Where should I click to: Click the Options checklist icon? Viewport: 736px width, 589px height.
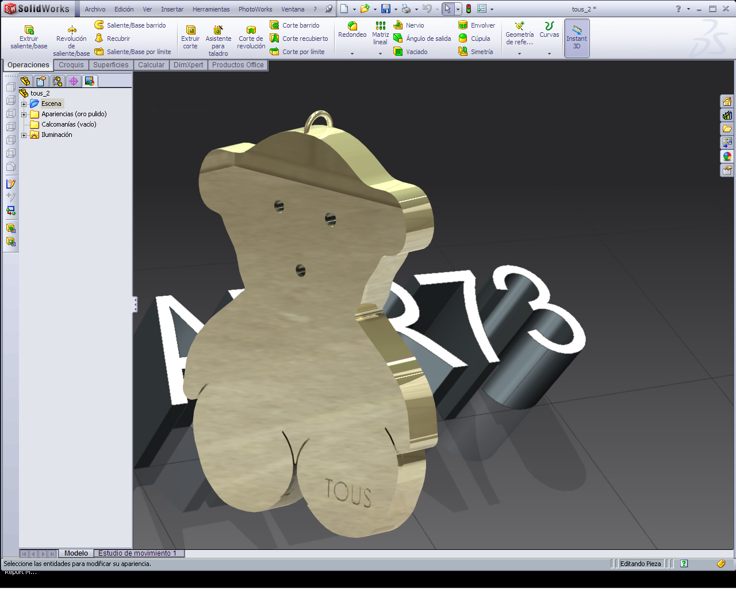(482, 9)
